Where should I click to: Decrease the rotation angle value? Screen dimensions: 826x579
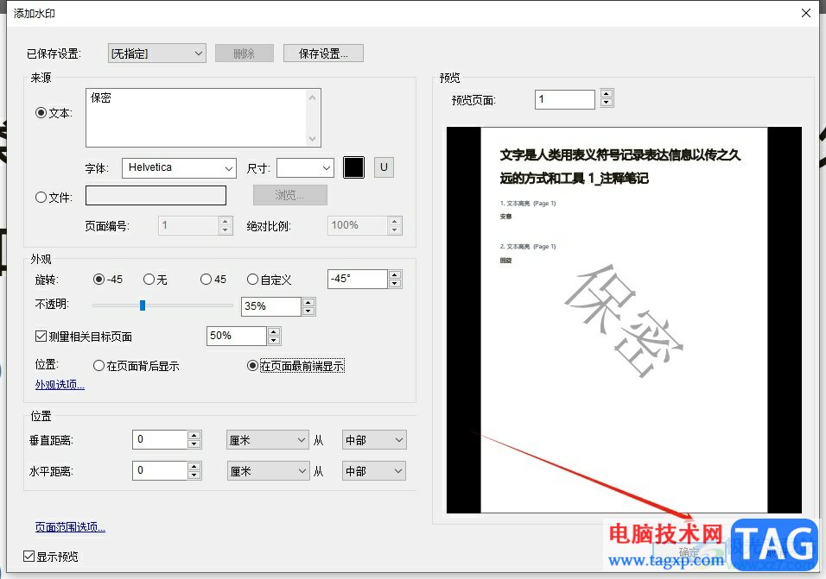395,283
